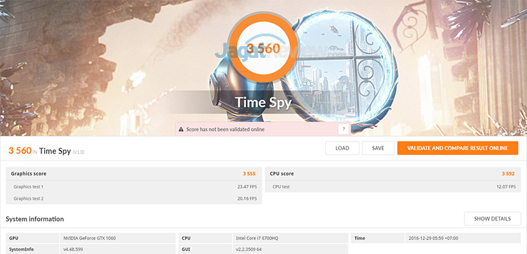Click 'Score has not been validated online' message

click(x=225, y=129)
